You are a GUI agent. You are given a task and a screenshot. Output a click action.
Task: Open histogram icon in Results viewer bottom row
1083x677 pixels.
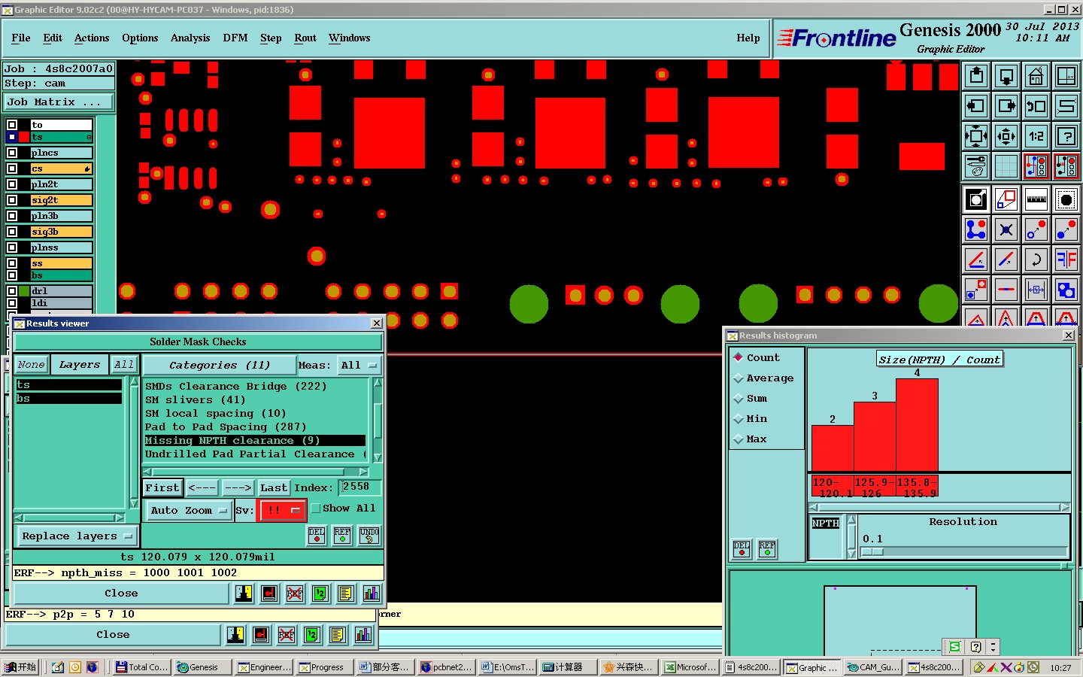click(x=372, y=594)
